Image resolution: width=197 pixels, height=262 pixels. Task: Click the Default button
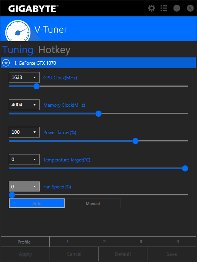123,254
